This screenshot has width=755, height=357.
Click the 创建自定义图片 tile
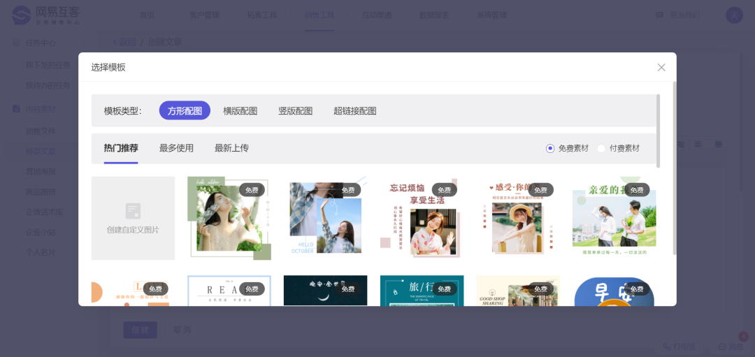coord(133,218)
